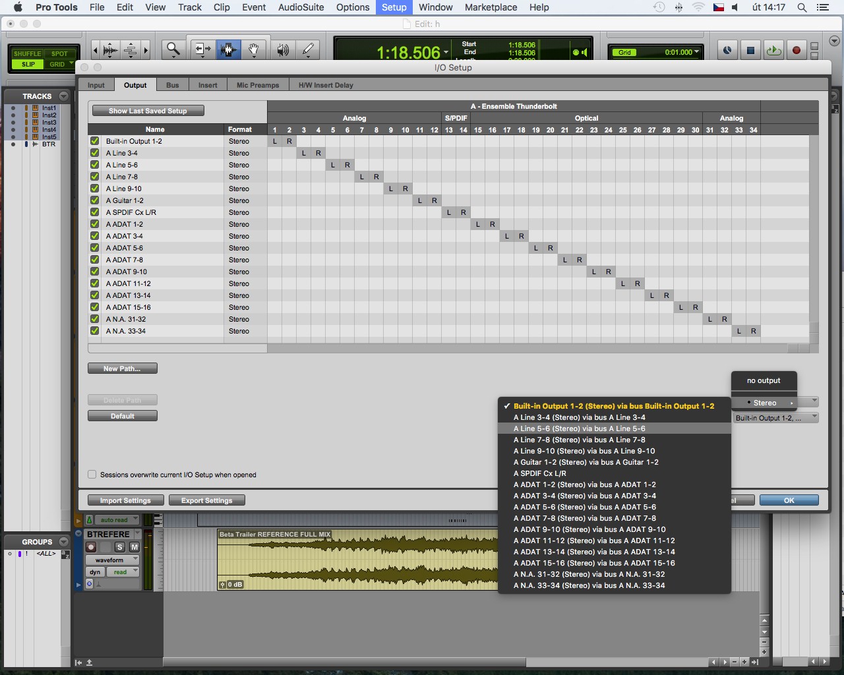Click the New Path button

coord(122,368)
